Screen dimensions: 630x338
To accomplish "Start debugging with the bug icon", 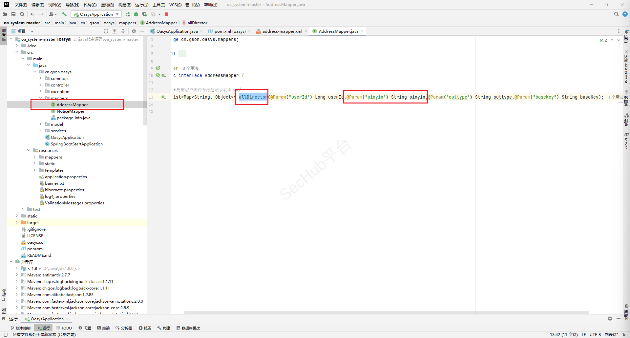I will [x=136, y=14].
